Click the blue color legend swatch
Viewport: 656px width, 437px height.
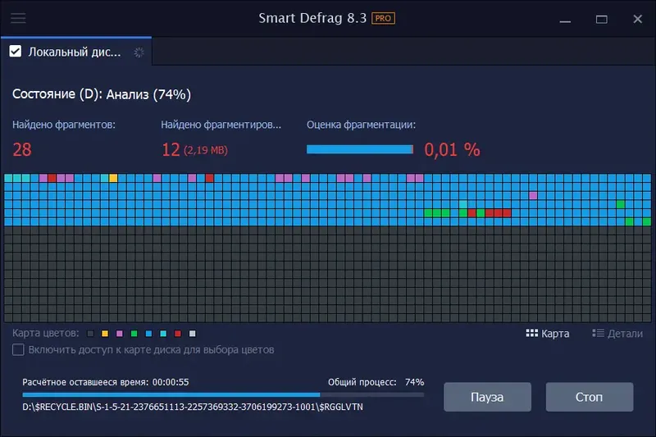click(x=148, y=334)
